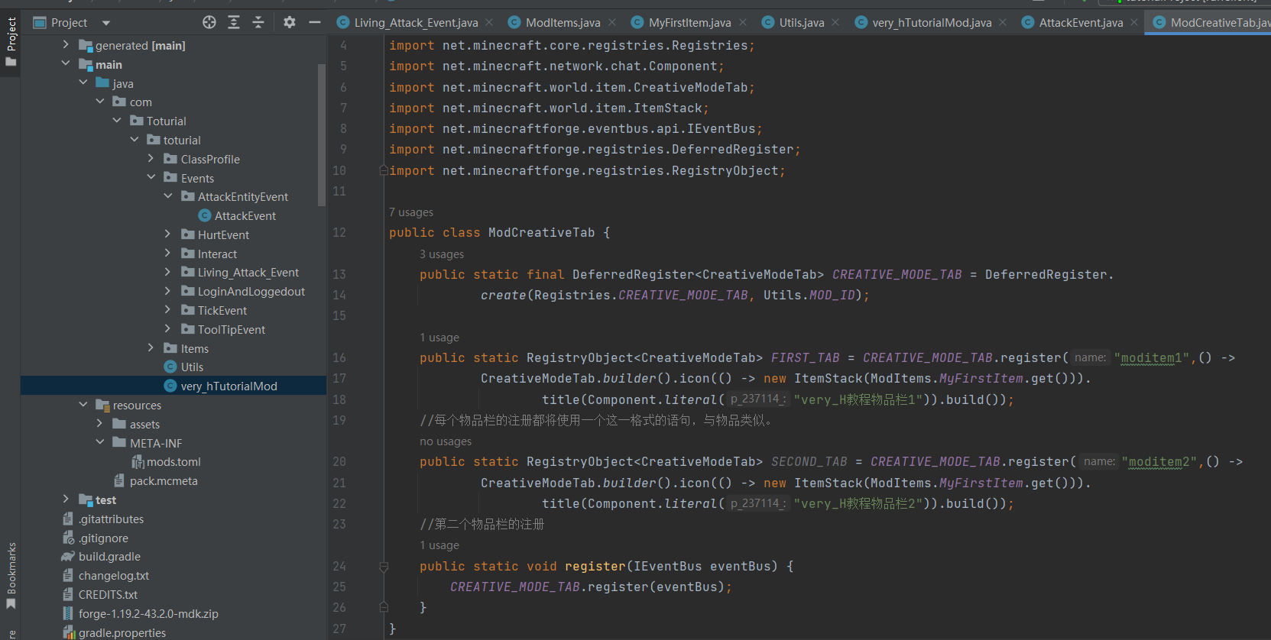Screen dimensions: 1271x640
Task: Fold the register method at line 24
Action: point(384,567)
